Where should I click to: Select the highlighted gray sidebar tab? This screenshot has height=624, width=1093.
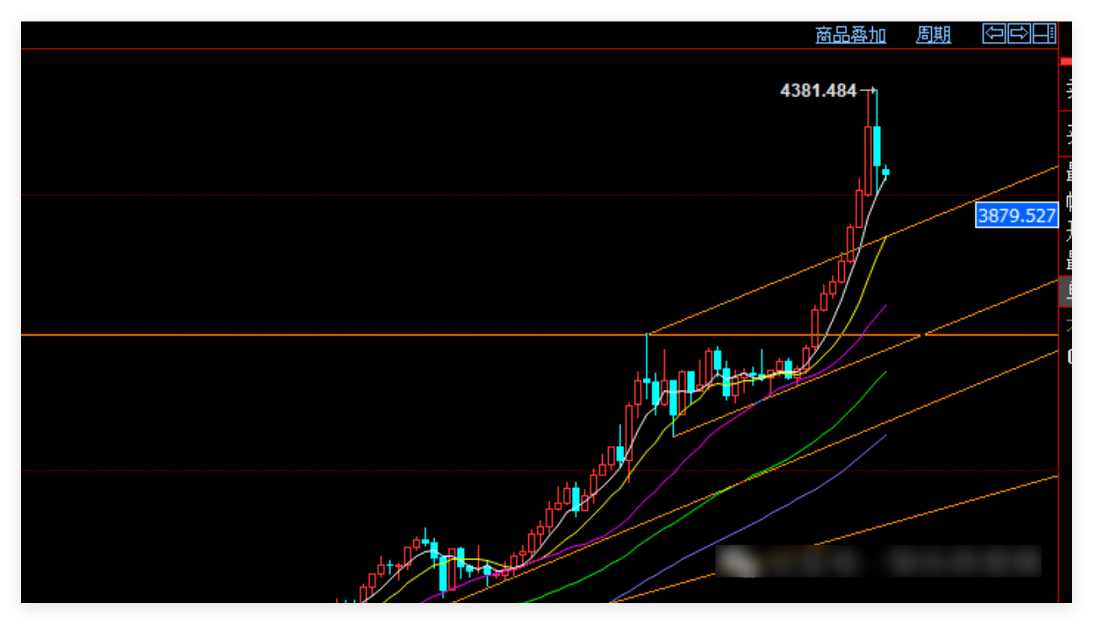coord(1066,291)
